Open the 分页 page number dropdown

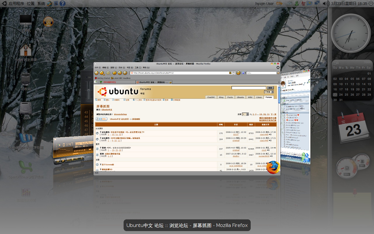pos(245,114)
